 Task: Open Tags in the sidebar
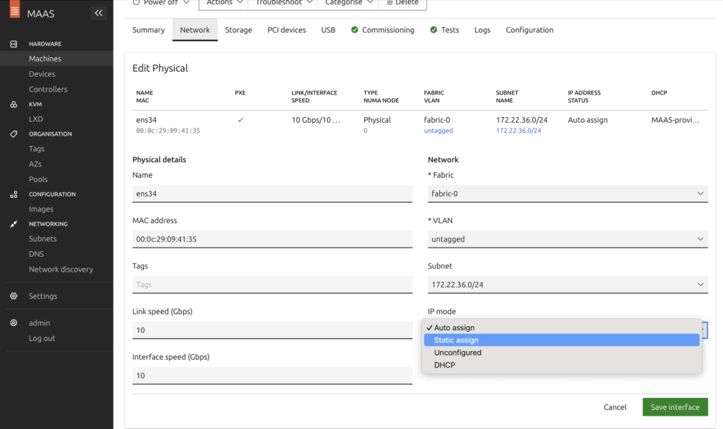[x=37, y=148]
